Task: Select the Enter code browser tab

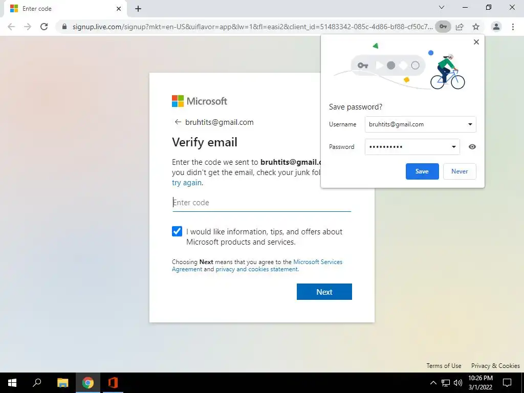Action: pyautogui.click(x=65, y=9)
